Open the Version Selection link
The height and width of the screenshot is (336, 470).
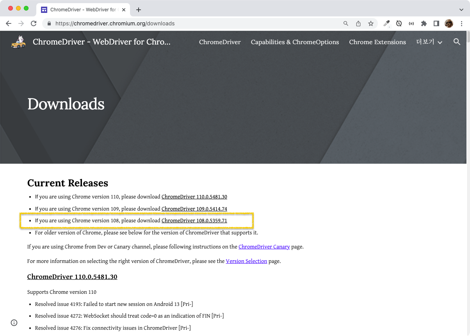tap(246, 261)
